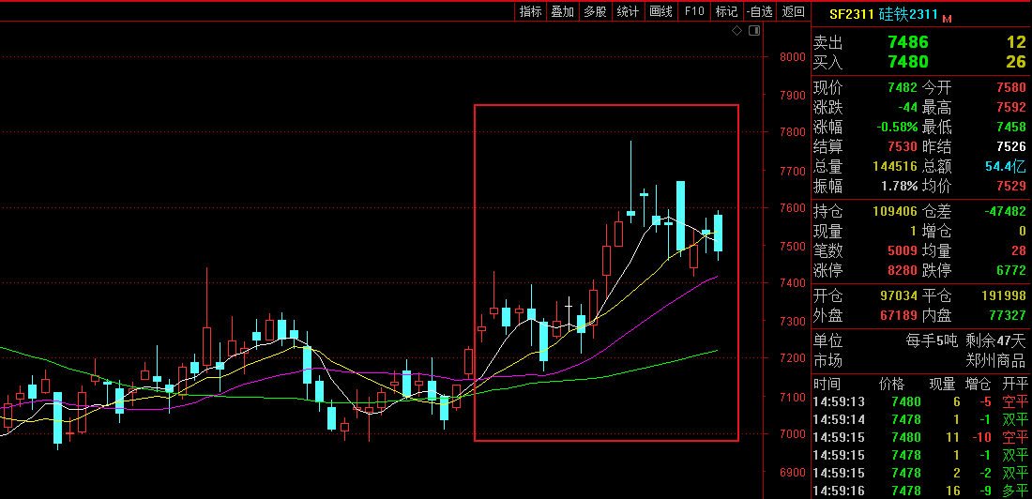The width and height of the screenshot is (1032, 499).
Task: Activate the 画线 drawing tool
Action: pos(660,11)
